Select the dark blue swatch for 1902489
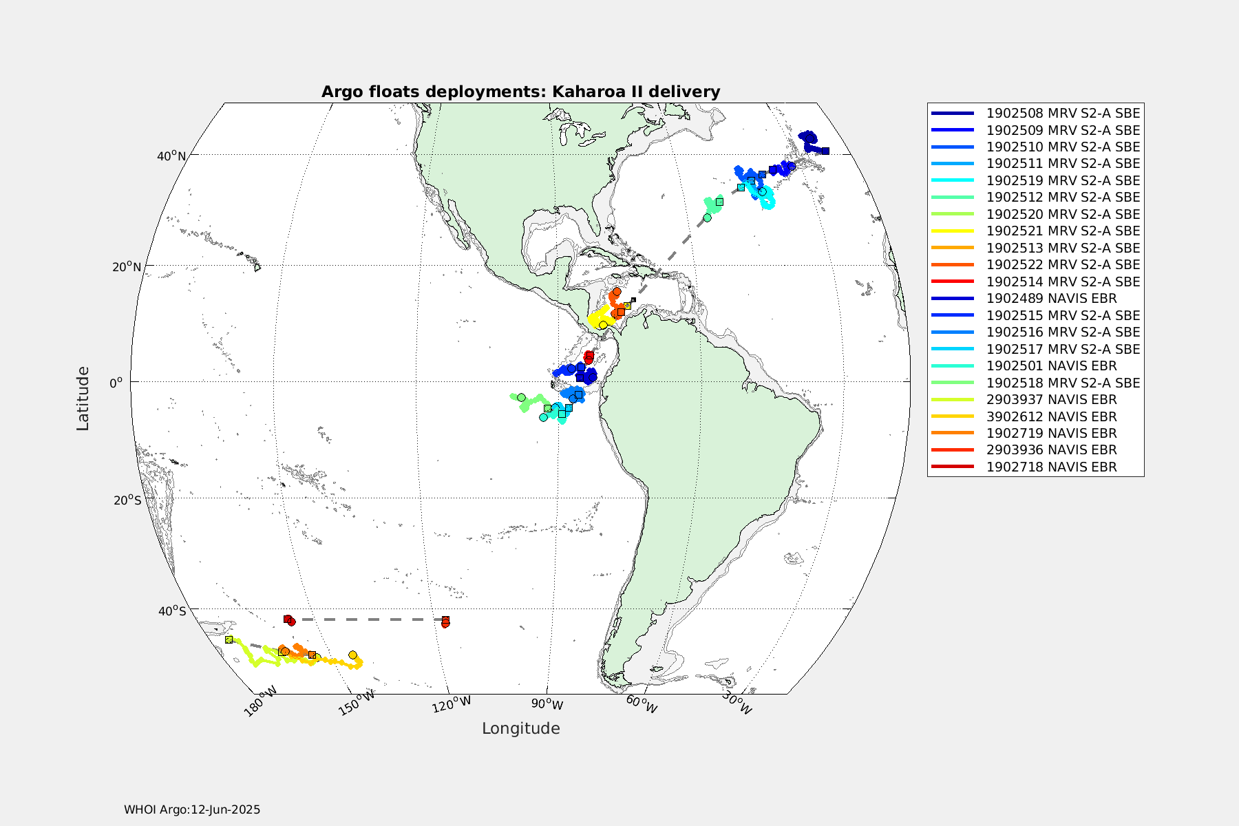The width and height of the screenshot is (1239, 826). pos(953,298)
